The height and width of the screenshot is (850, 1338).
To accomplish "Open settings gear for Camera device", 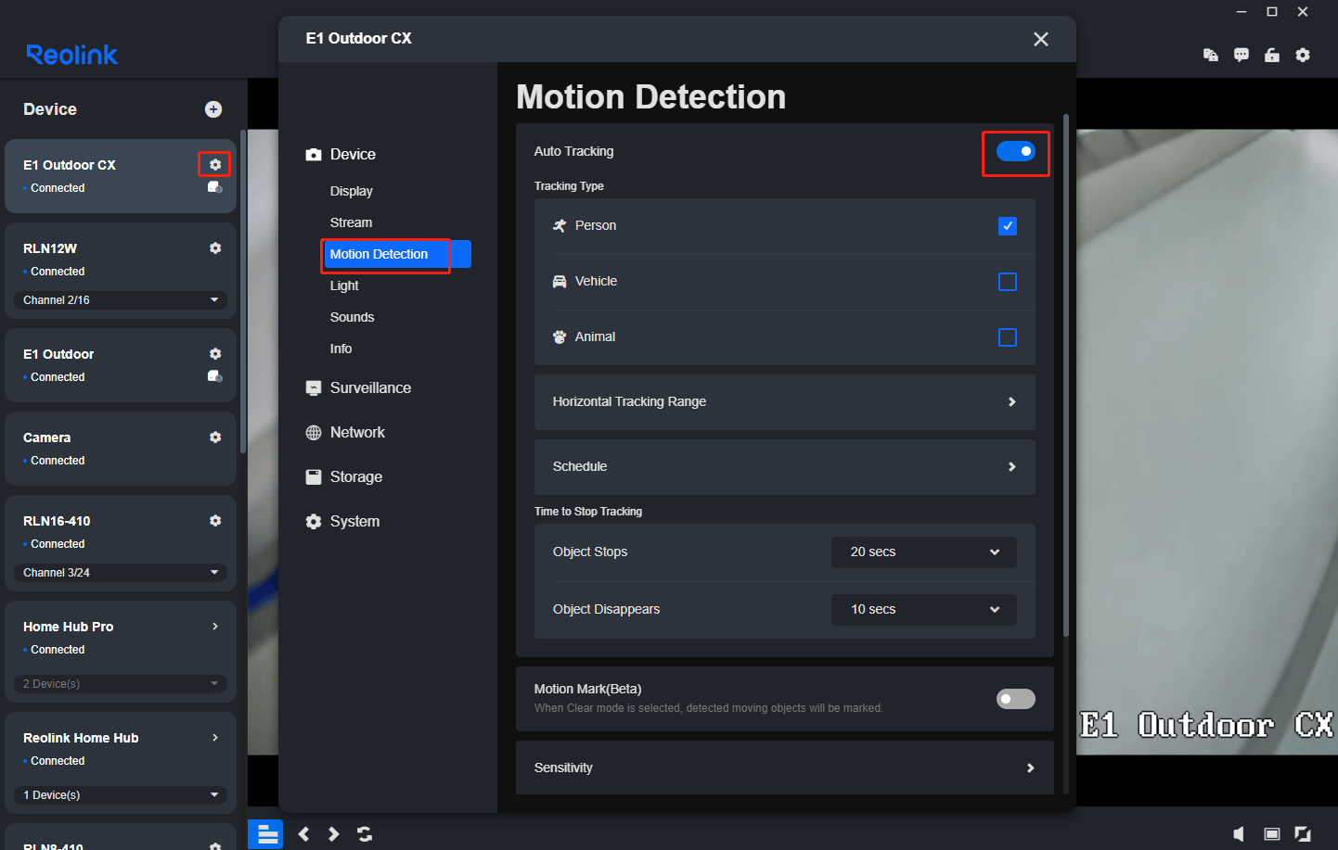I will click(215, 438).
